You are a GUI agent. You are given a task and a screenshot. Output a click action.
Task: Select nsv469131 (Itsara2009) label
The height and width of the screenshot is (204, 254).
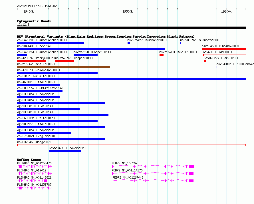tap(36, 82)
